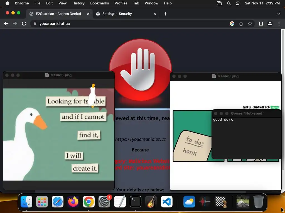Open Trash from the dock
The image size is (285, 213).
coord(259,202)
